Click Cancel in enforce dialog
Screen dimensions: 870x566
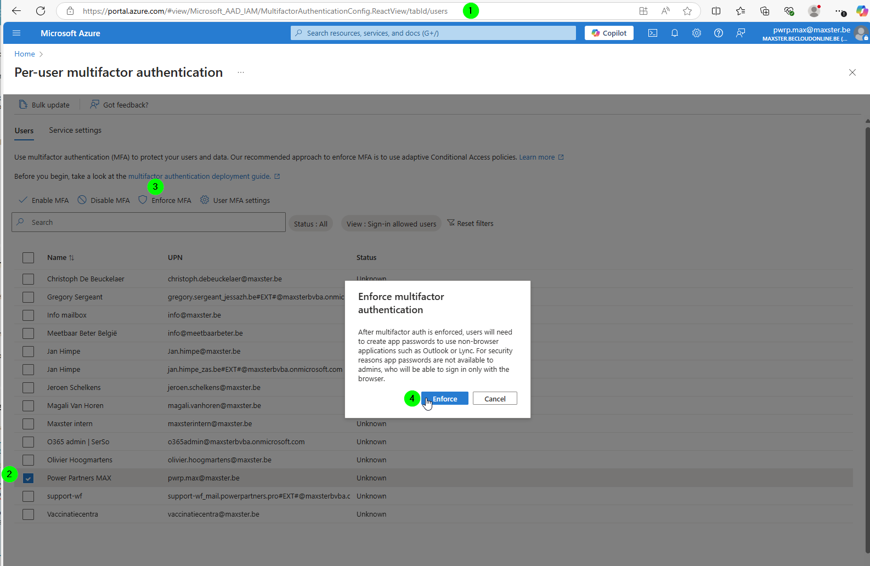point(495,399)
